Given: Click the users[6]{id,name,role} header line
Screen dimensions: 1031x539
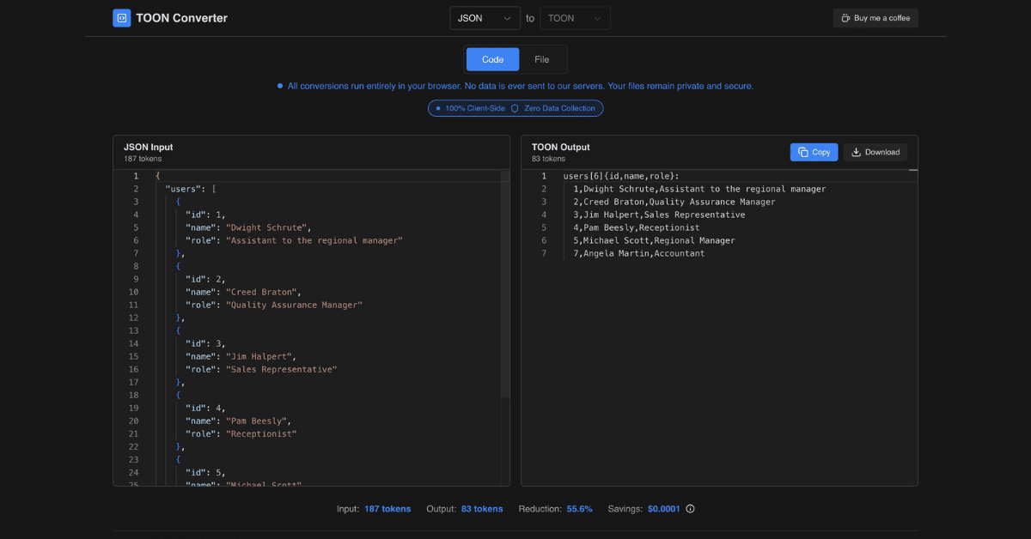Looking at the screenshot, I should click(621, 176).
